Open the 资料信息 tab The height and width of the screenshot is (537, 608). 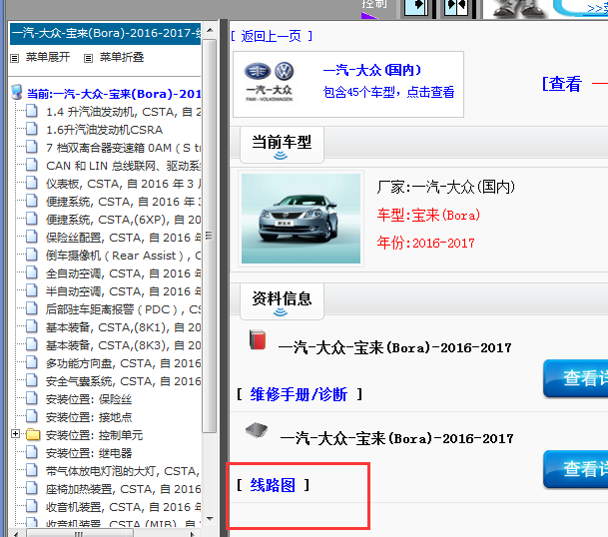point(282,301)
